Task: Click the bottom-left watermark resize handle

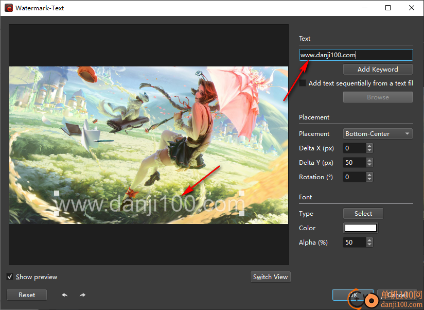Action: [57, 214]
